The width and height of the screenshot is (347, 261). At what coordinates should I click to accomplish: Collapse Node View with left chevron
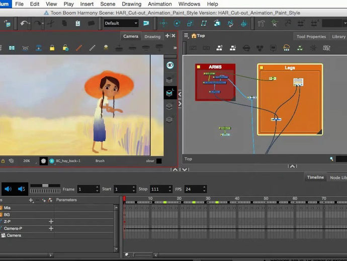(x=180, y=94)
